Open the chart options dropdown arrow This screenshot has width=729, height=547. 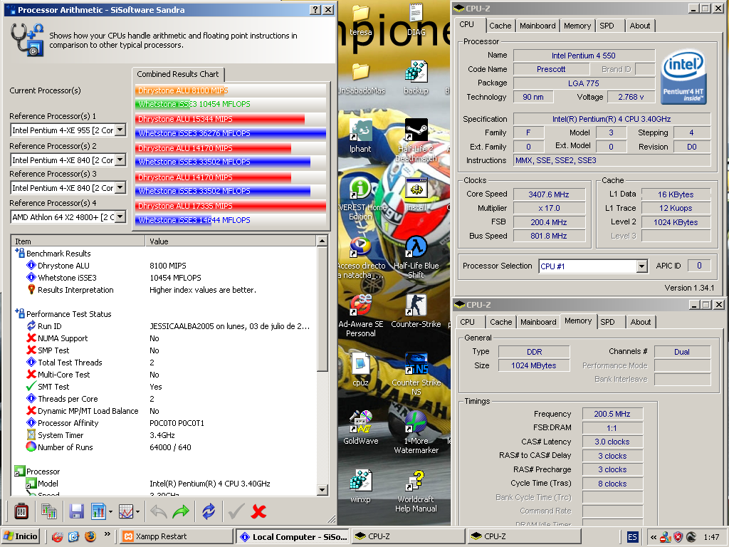(137, 511)
